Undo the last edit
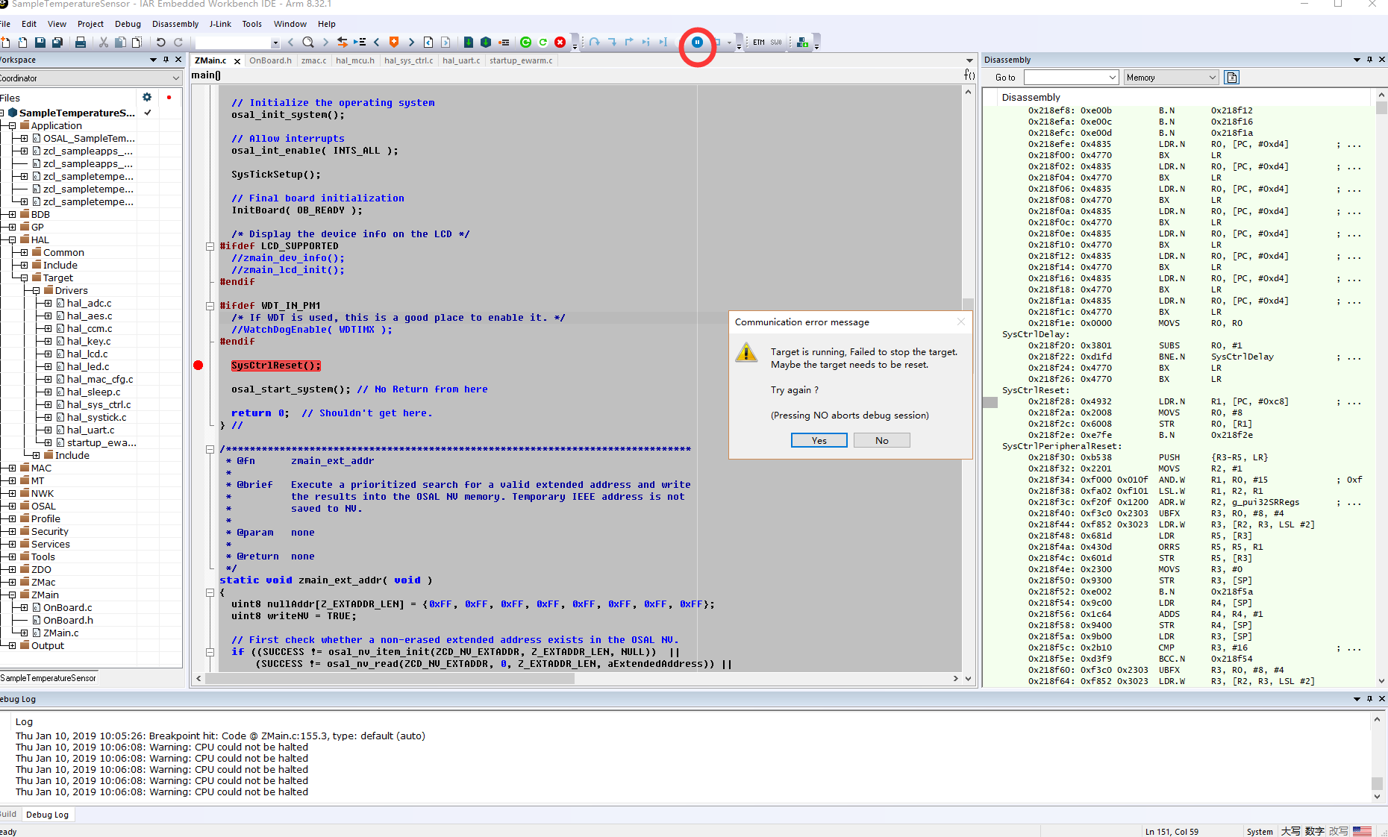1388x837 pixels. (x=160, y=43)
